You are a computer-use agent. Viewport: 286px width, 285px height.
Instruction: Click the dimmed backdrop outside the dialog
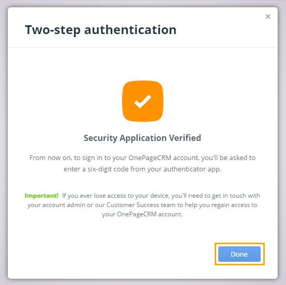coord(3,142)
